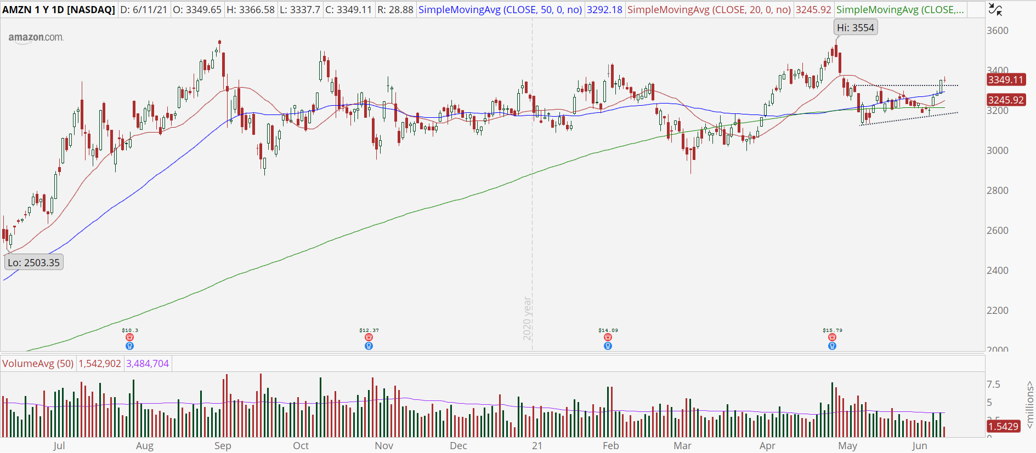
Task: Click the Oct label on the time axis
Action: click(x=301, y=446)
